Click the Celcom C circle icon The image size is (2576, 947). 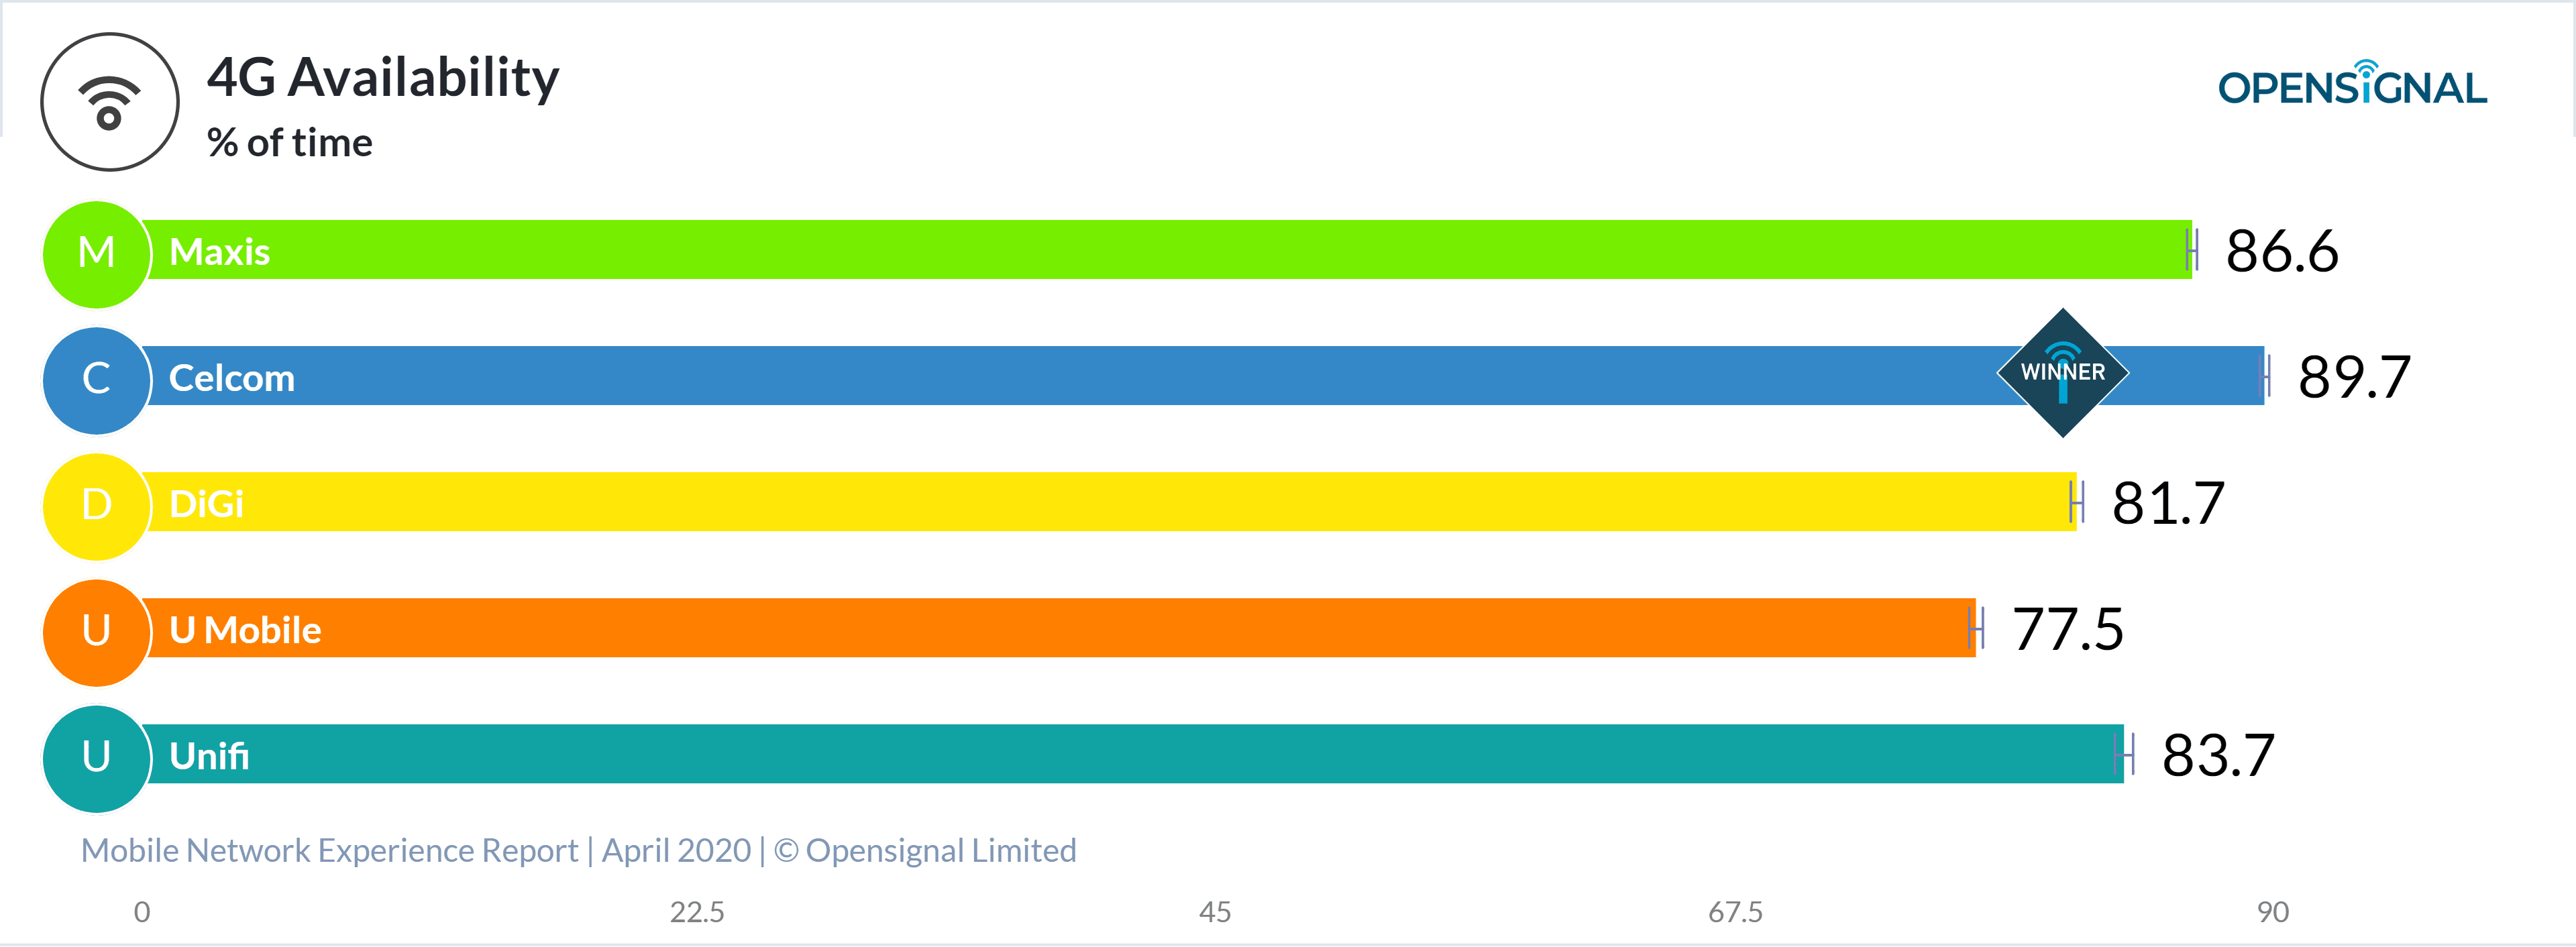94,378
